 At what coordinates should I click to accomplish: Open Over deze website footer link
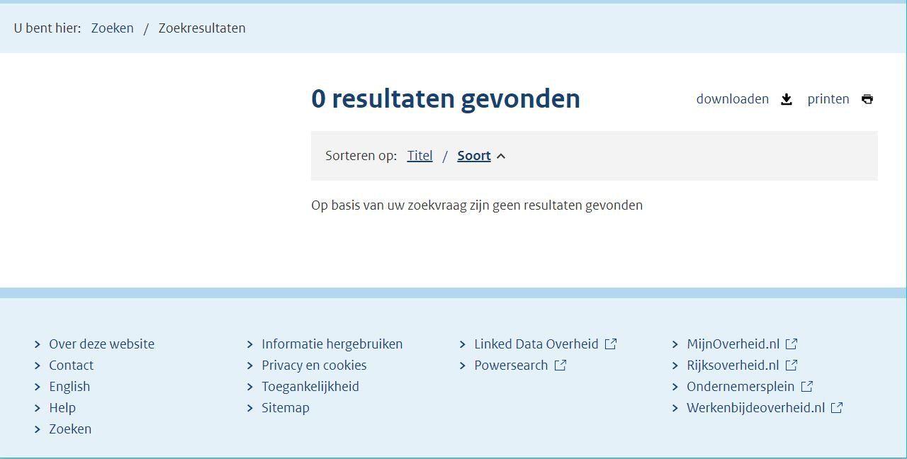(x=101, y=344)
